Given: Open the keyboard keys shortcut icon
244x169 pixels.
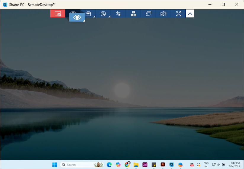Looking at the screenshot, I should pos(133,14).
